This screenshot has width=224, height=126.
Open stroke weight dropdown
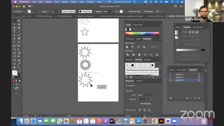pos(59,12)
